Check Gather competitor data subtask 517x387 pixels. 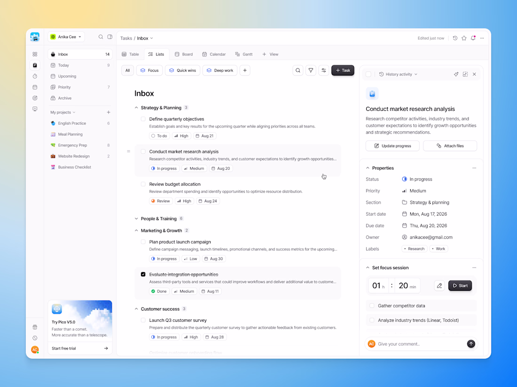372,306
